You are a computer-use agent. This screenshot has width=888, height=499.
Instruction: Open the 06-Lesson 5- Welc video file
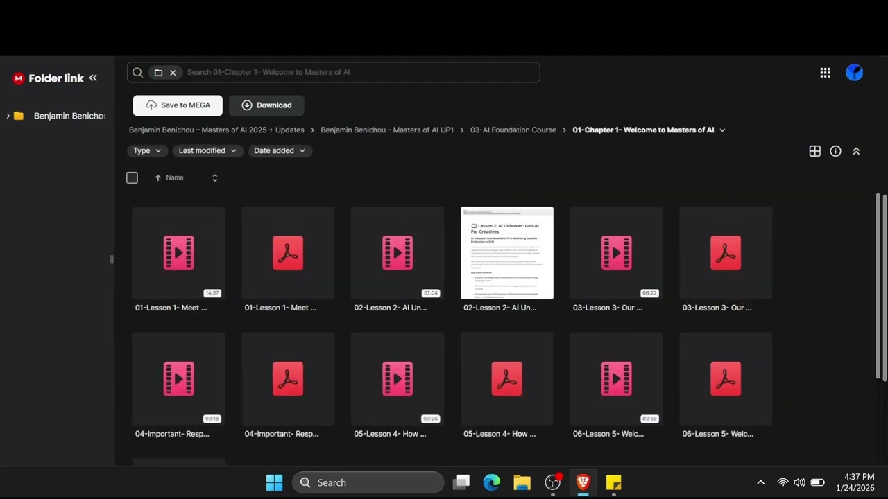click(616, 379)
